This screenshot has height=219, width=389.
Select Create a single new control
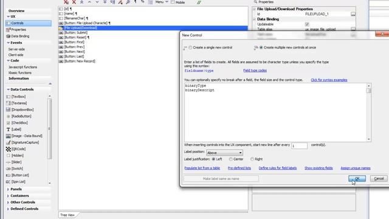190,47
